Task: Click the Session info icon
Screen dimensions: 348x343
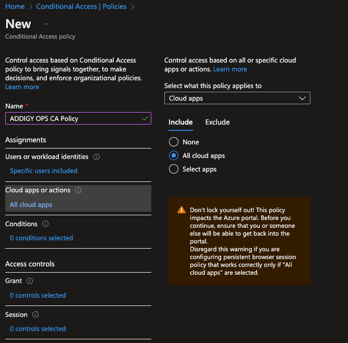Action: coord(35,314)
